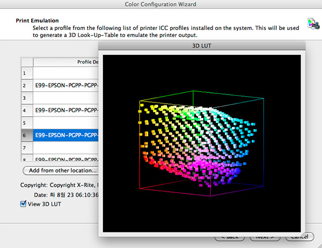Select the highlighted E99-EPSON profile in row 6
Viewport: 322px width, 248px height.
(x=66, y=135)
